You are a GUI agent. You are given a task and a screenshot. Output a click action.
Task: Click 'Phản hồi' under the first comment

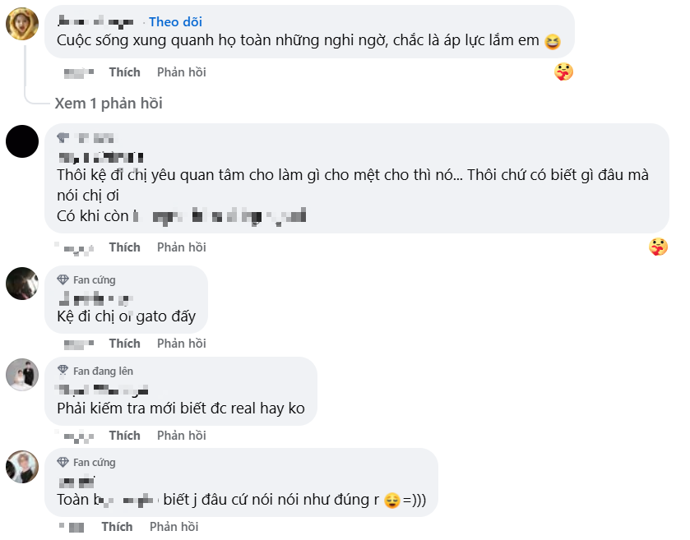click(x=180, y=72)
